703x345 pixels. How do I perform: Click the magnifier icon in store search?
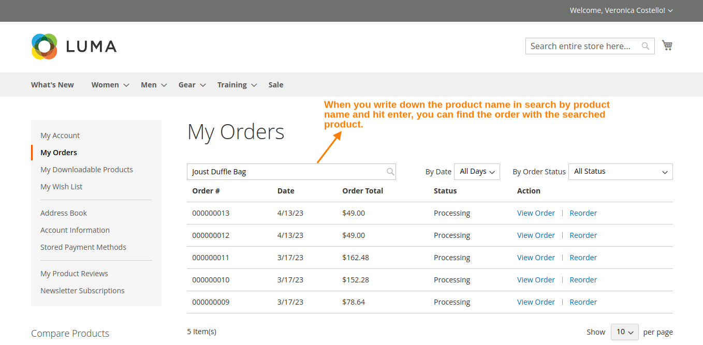[645, 46]
